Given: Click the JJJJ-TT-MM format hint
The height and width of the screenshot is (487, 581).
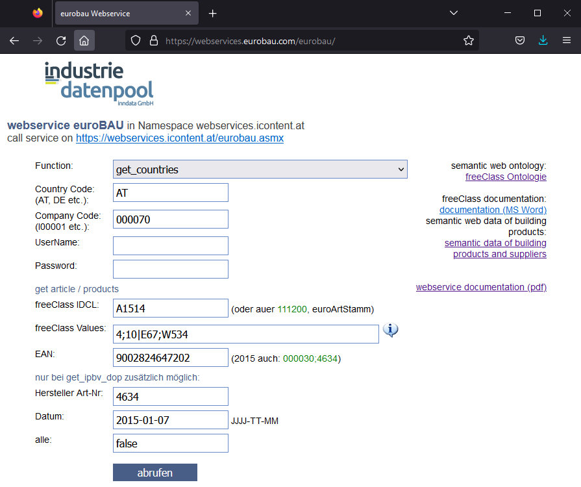Looking at the screenshot, I should [255, 421].
